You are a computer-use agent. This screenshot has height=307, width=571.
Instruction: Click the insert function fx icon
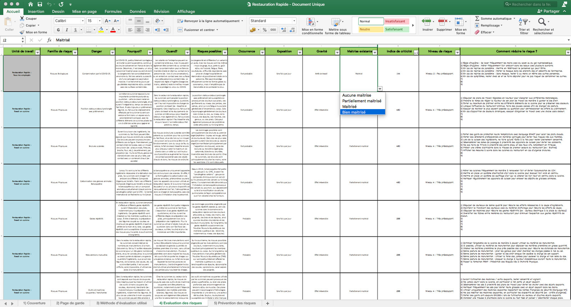click(49, 40)
